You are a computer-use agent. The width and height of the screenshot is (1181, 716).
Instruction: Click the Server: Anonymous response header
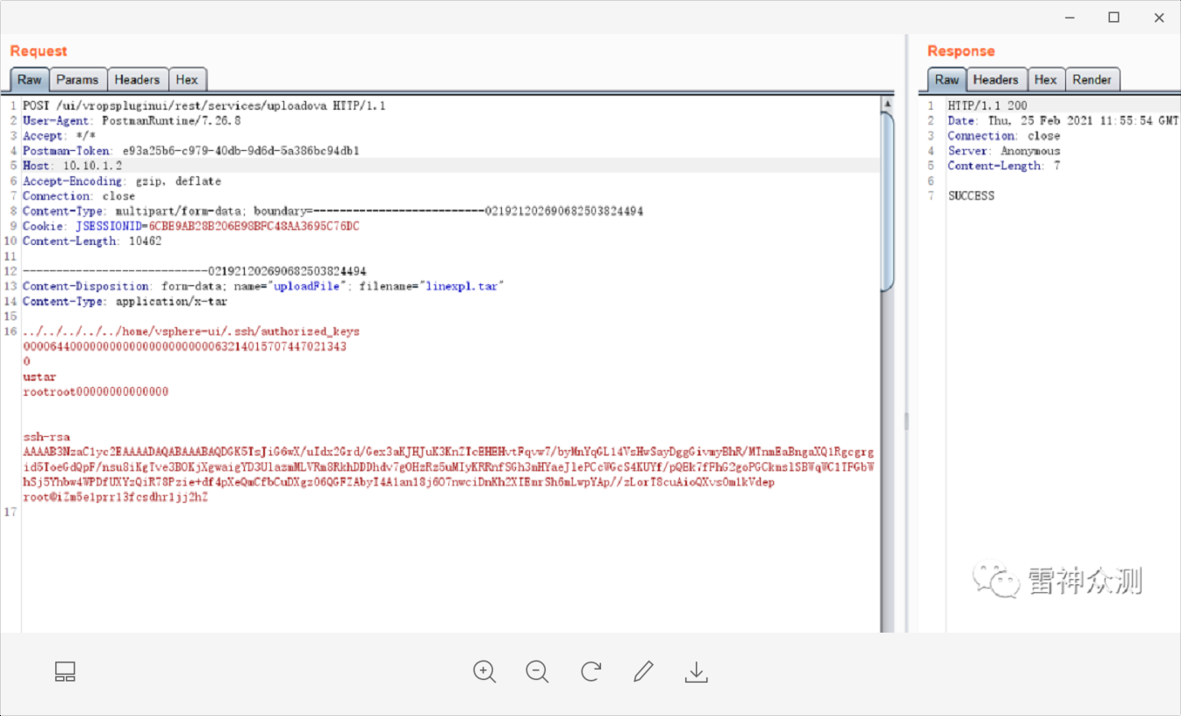1004,151
